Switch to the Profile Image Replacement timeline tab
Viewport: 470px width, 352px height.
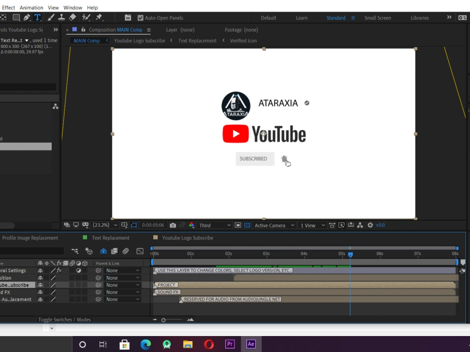pyautogui.click(x=30, y=238)
